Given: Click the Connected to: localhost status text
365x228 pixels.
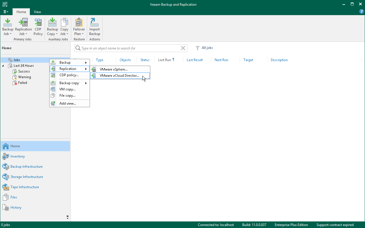Looking at the screenshot, I should click(x=216, y=225).
